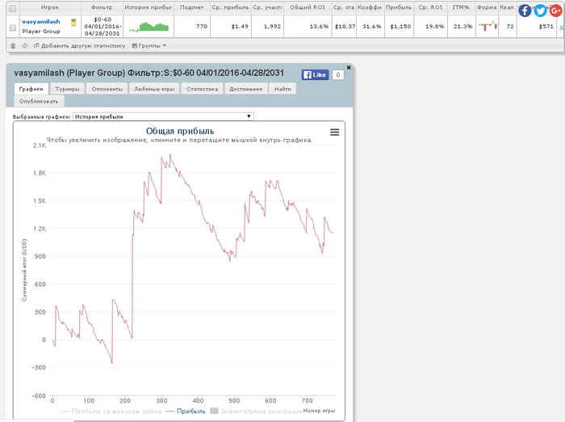Click the gold star badge near vasyamilash

[x=73, y=23]
